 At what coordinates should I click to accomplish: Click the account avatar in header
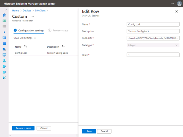(179, 3)
